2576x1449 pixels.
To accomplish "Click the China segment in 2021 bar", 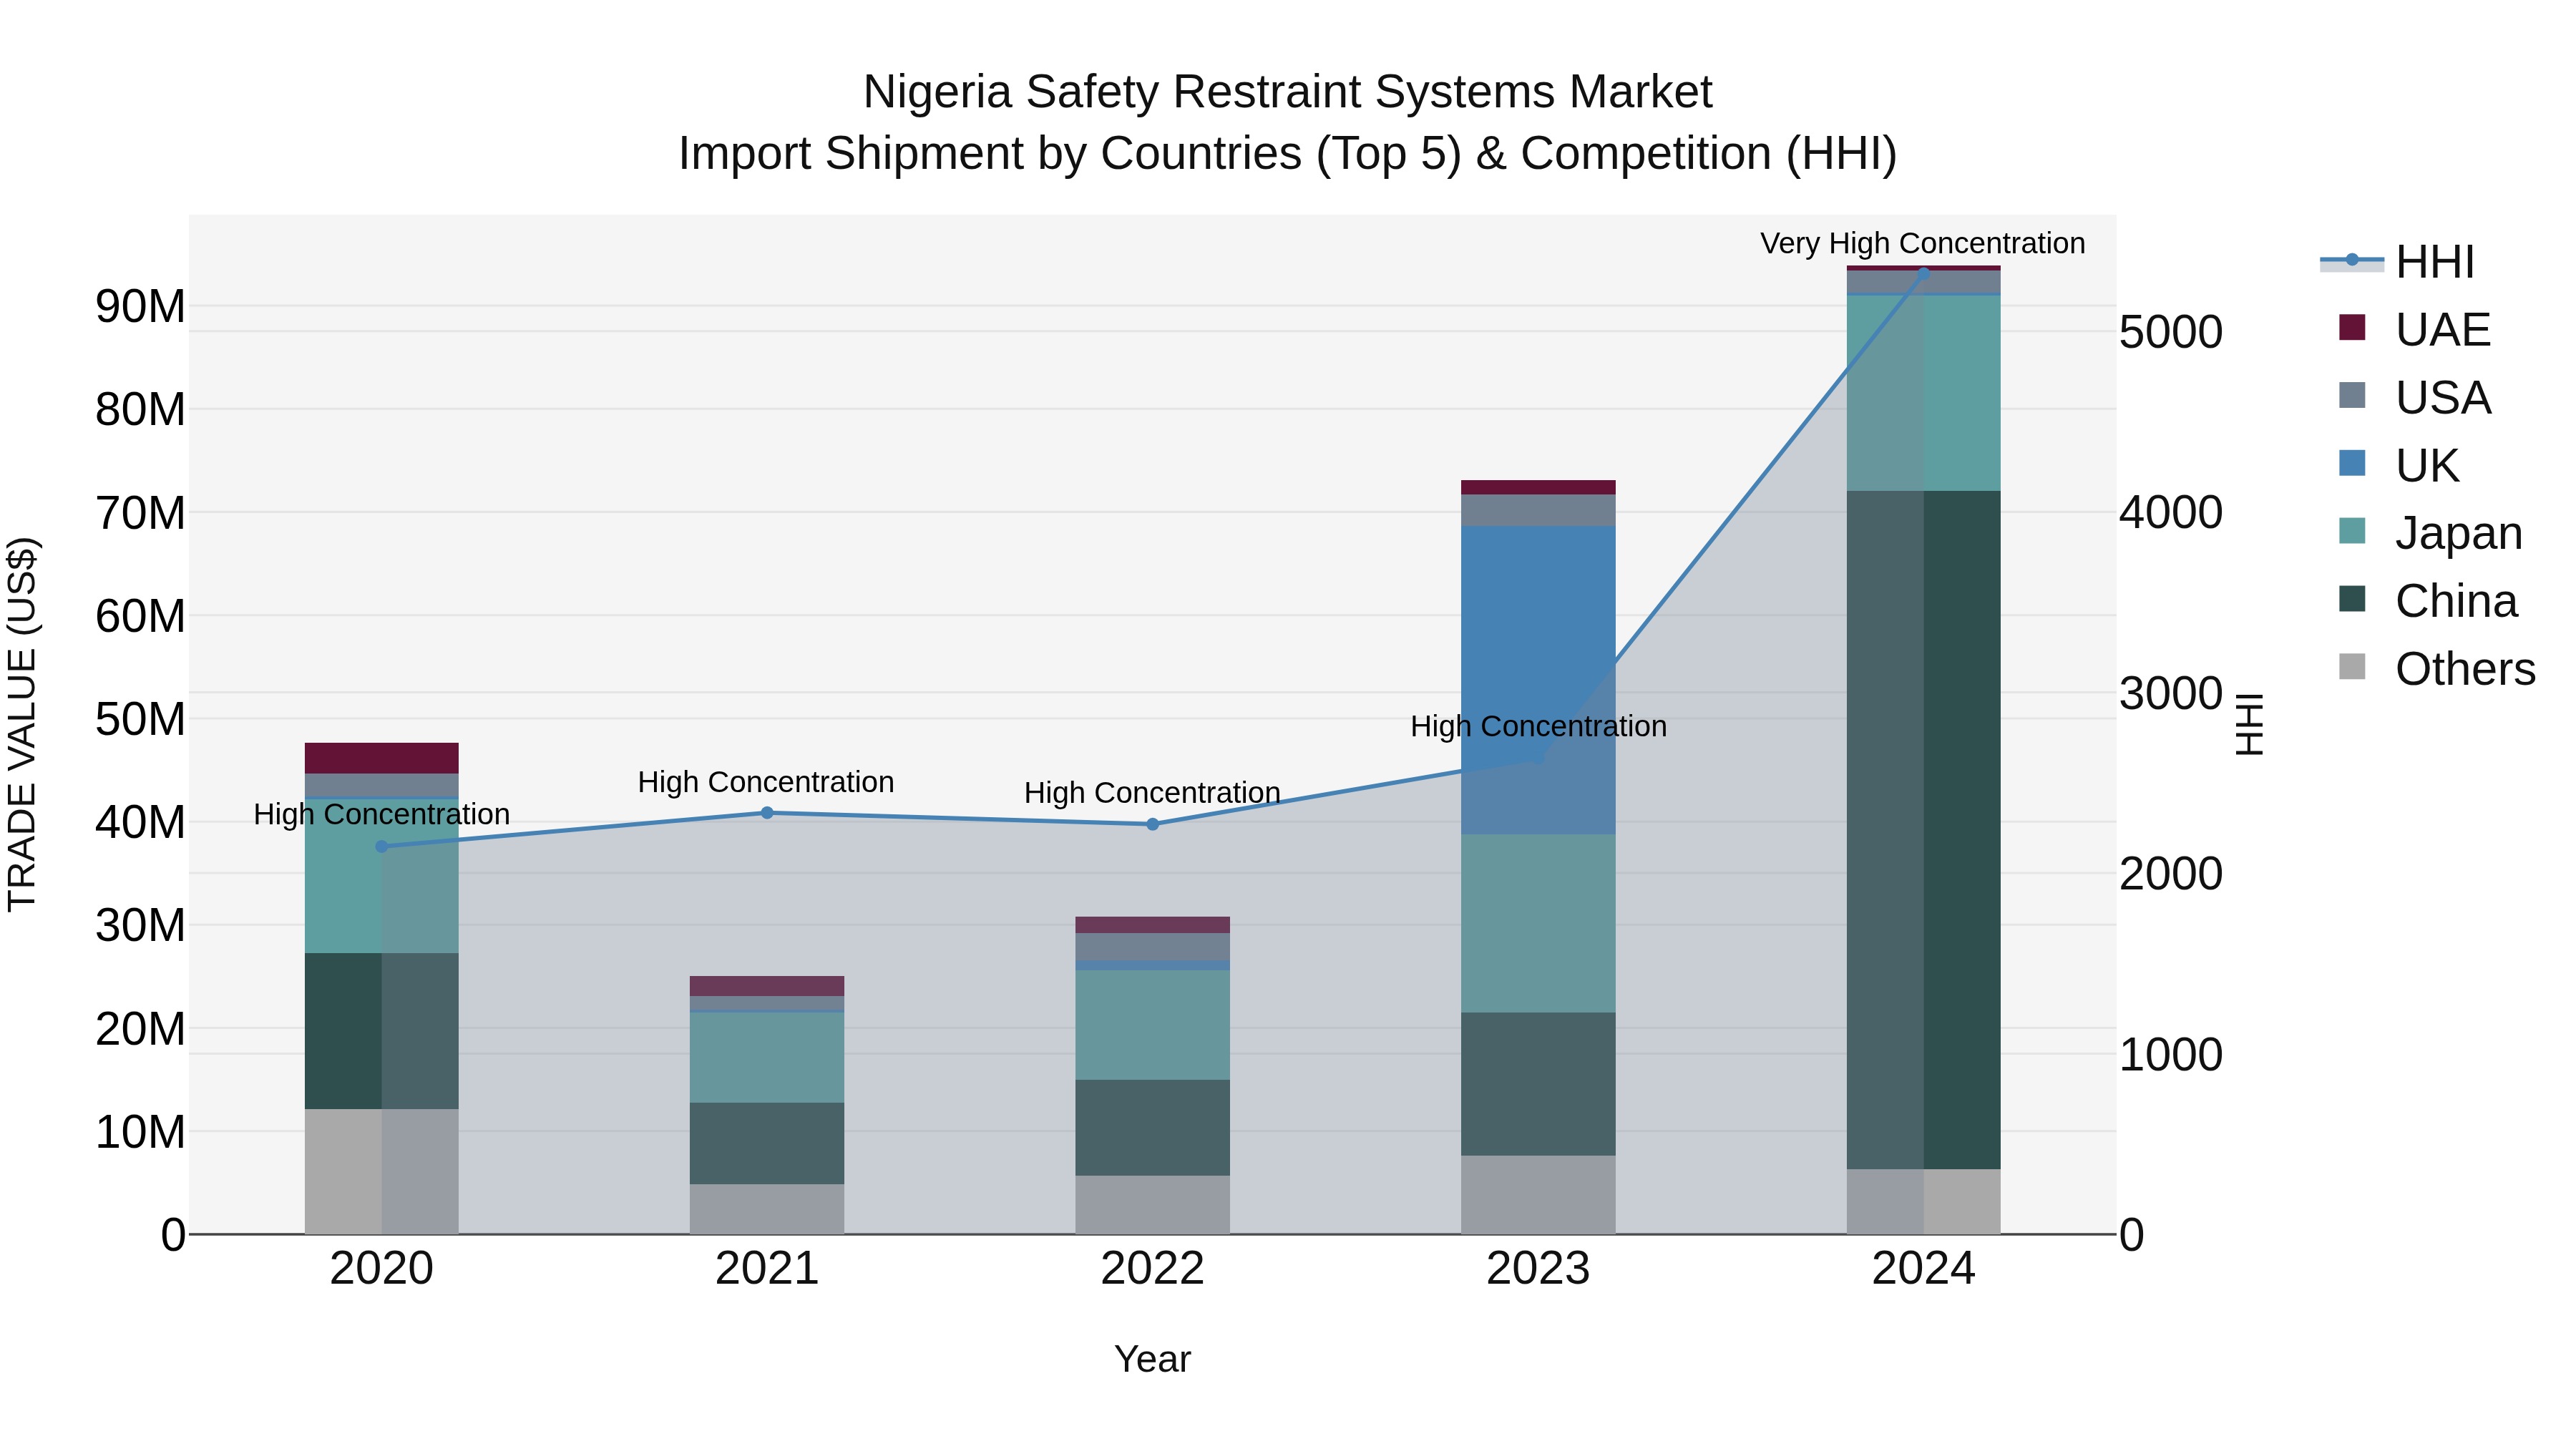I will (767, 1144).
